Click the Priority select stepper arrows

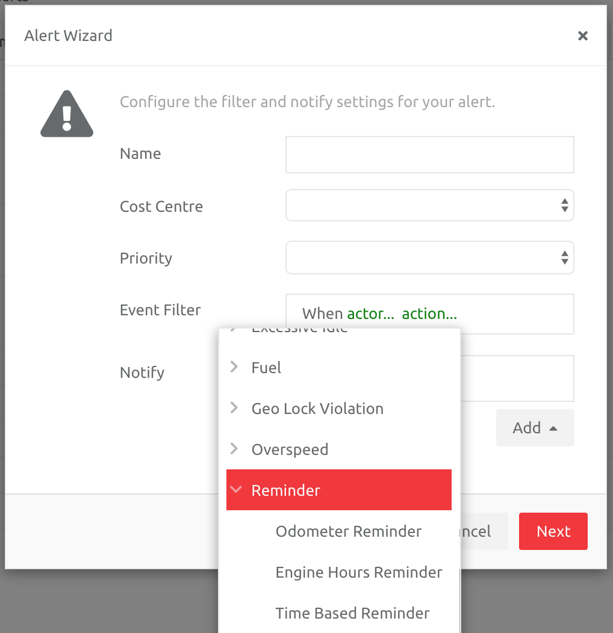coord(565,258)
